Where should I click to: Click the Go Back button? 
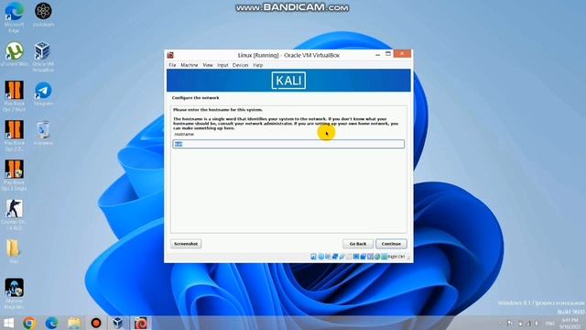358,244
